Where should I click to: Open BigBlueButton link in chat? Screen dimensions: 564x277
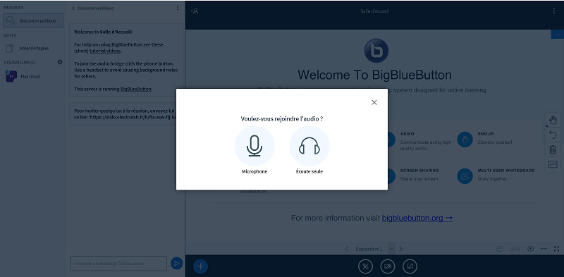(135, 89)
